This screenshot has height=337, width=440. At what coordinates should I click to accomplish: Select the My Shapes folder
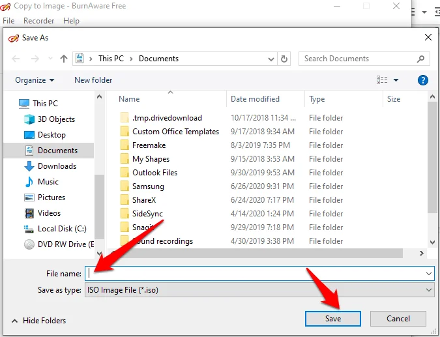click(151, 159)
